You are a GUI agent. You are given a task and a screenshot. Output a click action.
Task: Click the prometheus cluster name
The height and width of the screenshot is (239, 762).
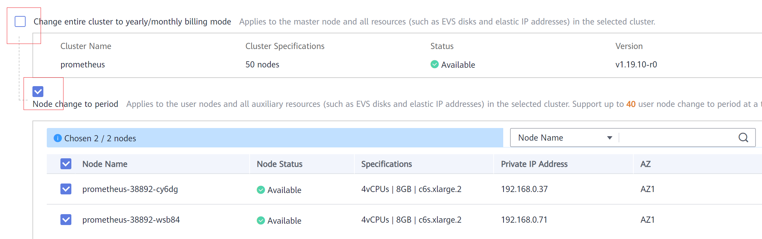(x=83, y=64)
